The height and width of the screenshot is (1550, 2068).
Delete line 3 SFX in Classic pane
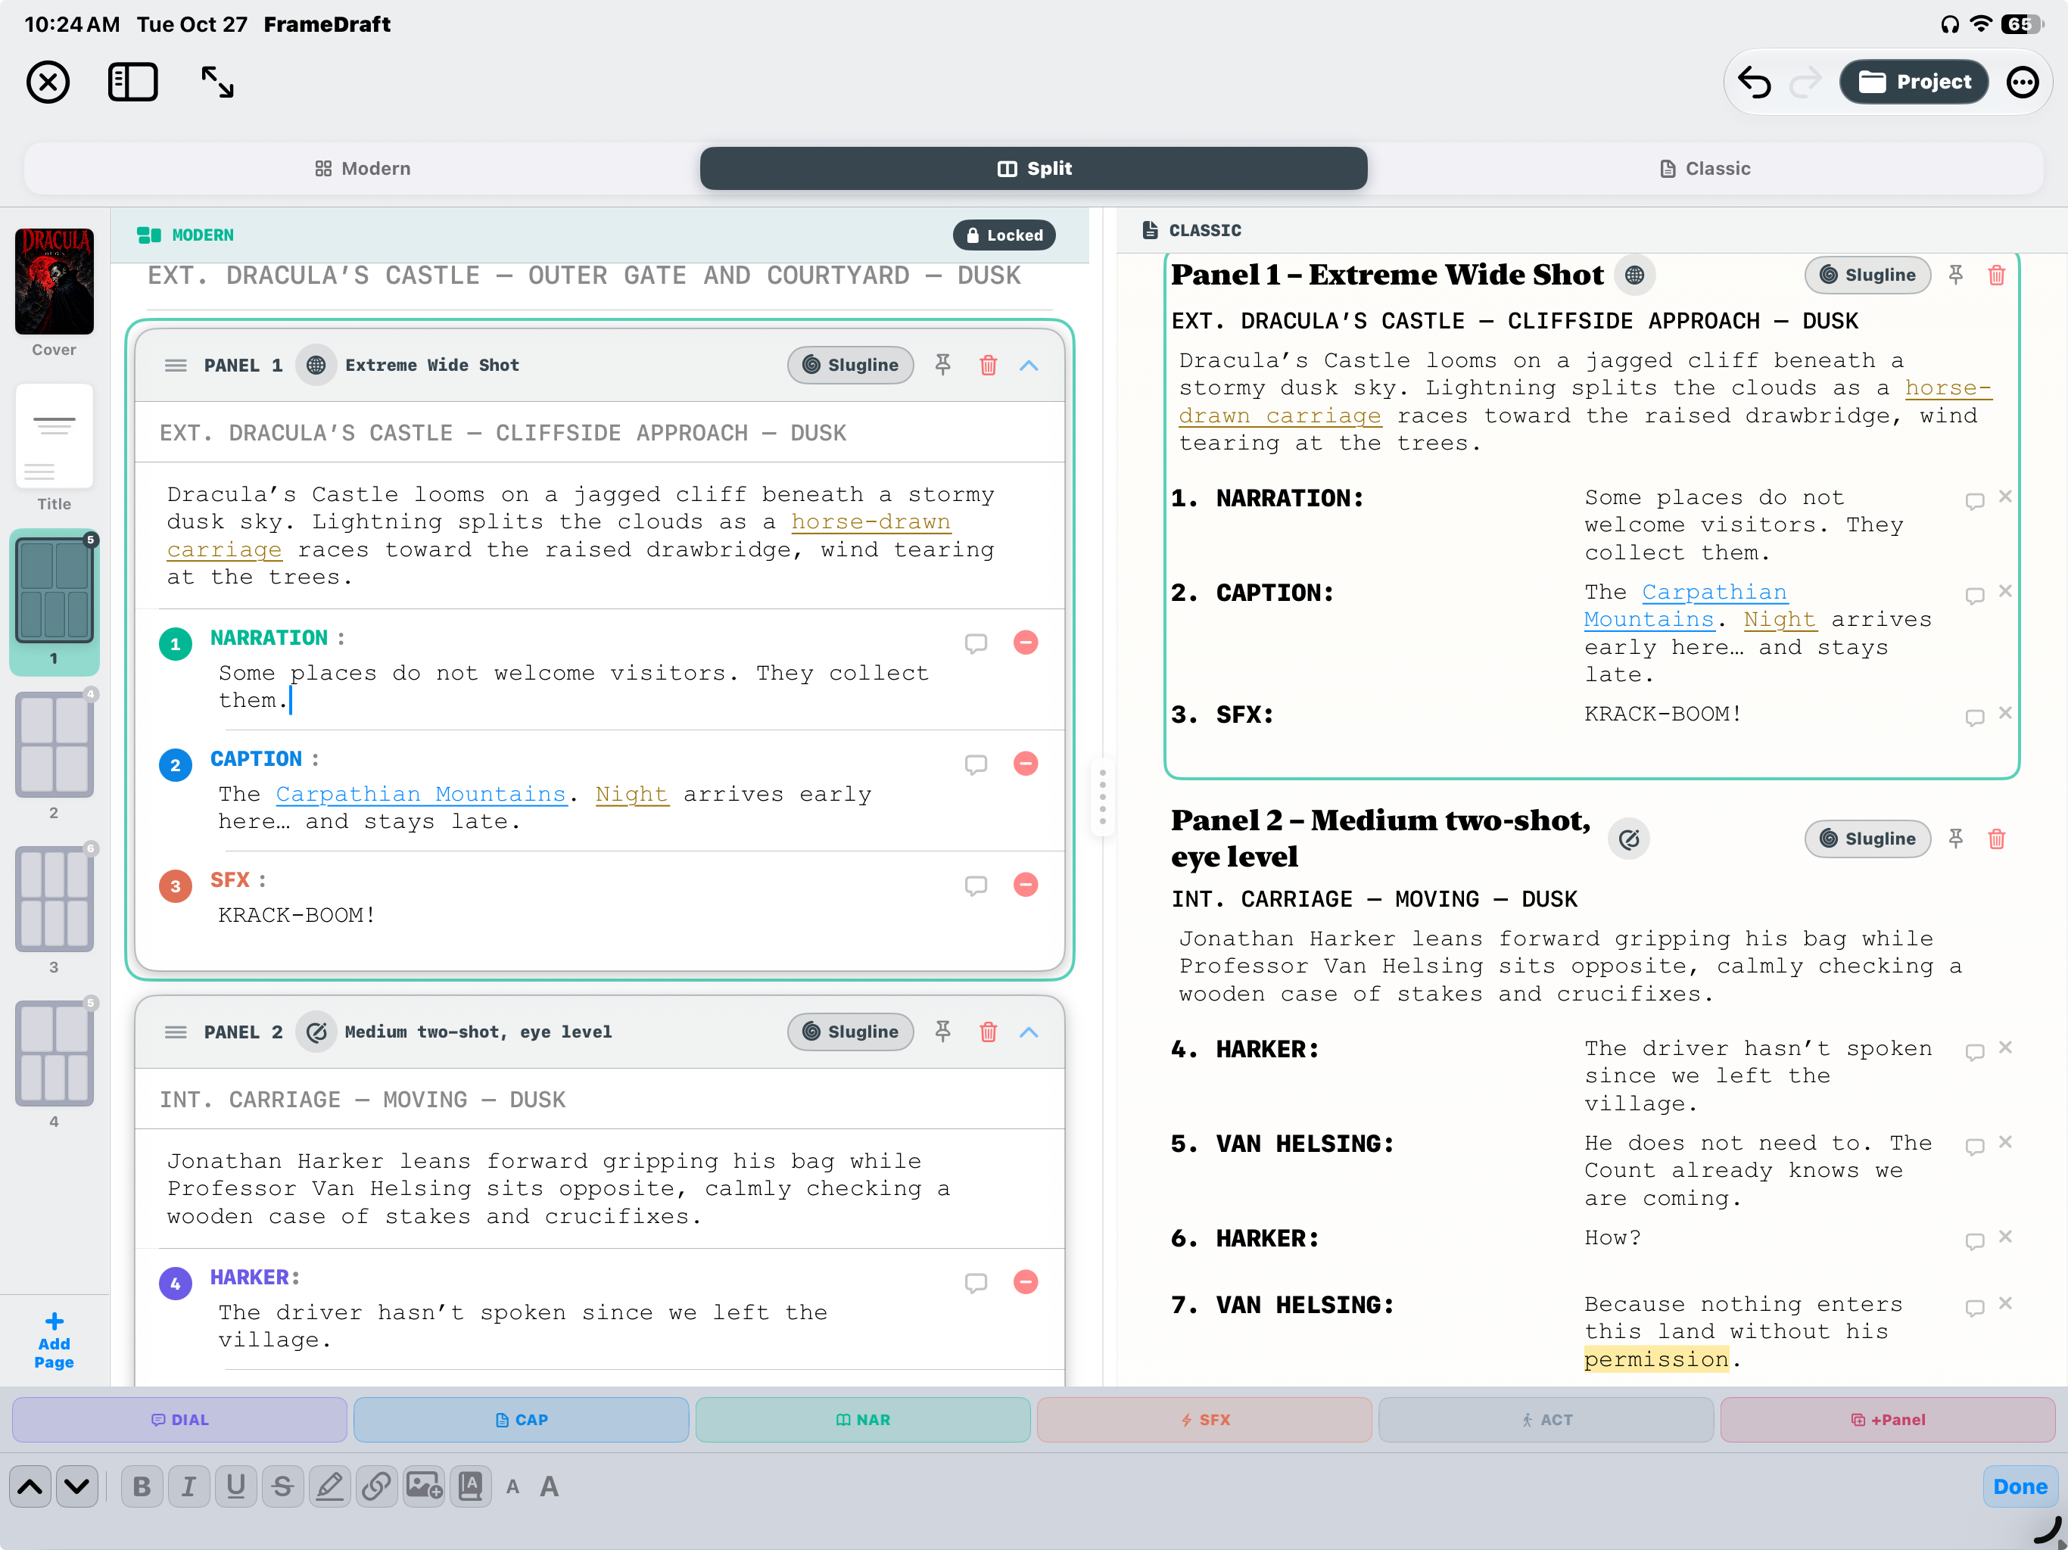click(2005, 713)
